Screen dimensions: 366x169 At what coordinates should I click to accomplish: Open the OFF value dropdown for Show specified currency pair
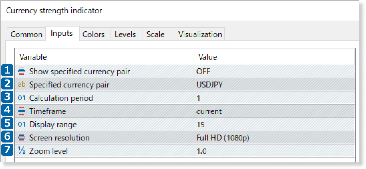274,71
